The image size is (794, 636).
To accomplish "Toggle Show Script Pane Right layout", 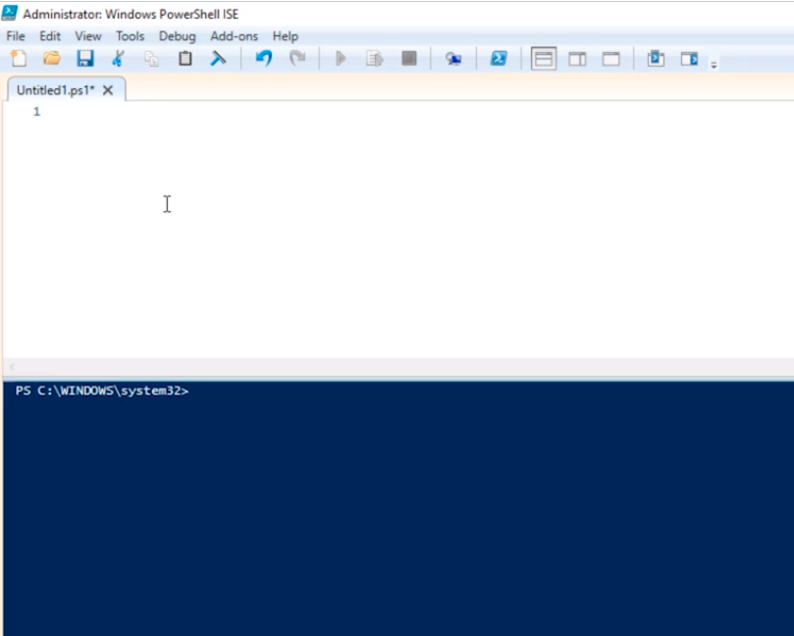I will point(577,59).
